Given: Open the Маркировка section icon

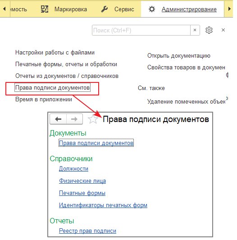Looking at the screenshot, I should (x=45, y=9).
